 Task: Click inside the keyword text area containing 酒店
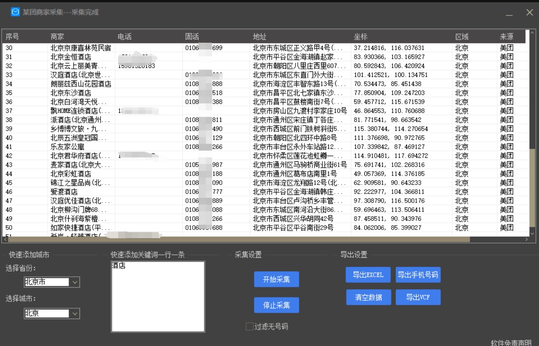pos(158,297)
